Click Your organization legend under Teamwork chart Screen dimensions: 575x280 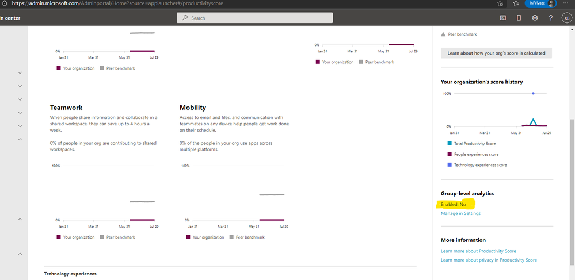[75, 237]
